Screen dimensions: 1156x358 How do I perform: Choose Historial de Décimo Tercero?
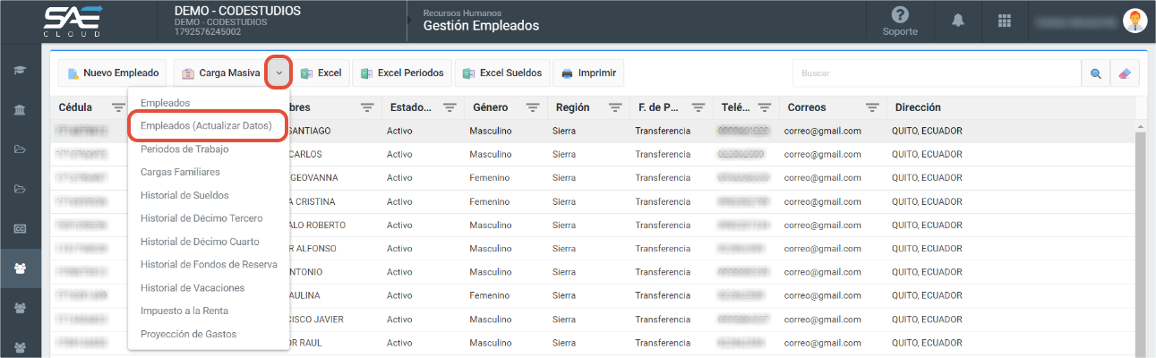click(207, 218)
